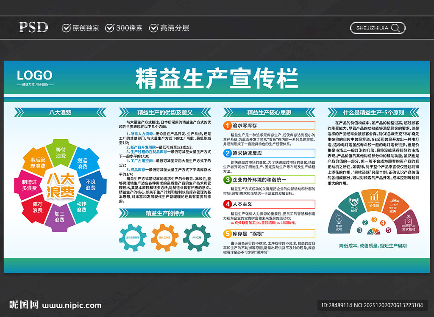Click the green 并行工程 gear icon
This screenshot has width=434, height=317.
tap(197, 237)
